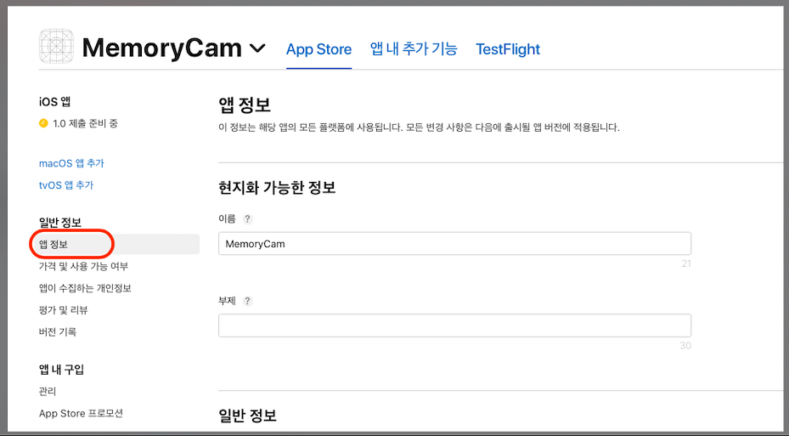Click the MemoryCam app icon placeholder
The image size is (789, 436).
click(56, 46)
